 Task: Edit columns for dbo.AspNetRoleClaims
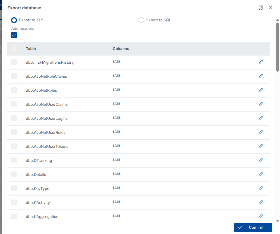[260, 76]
